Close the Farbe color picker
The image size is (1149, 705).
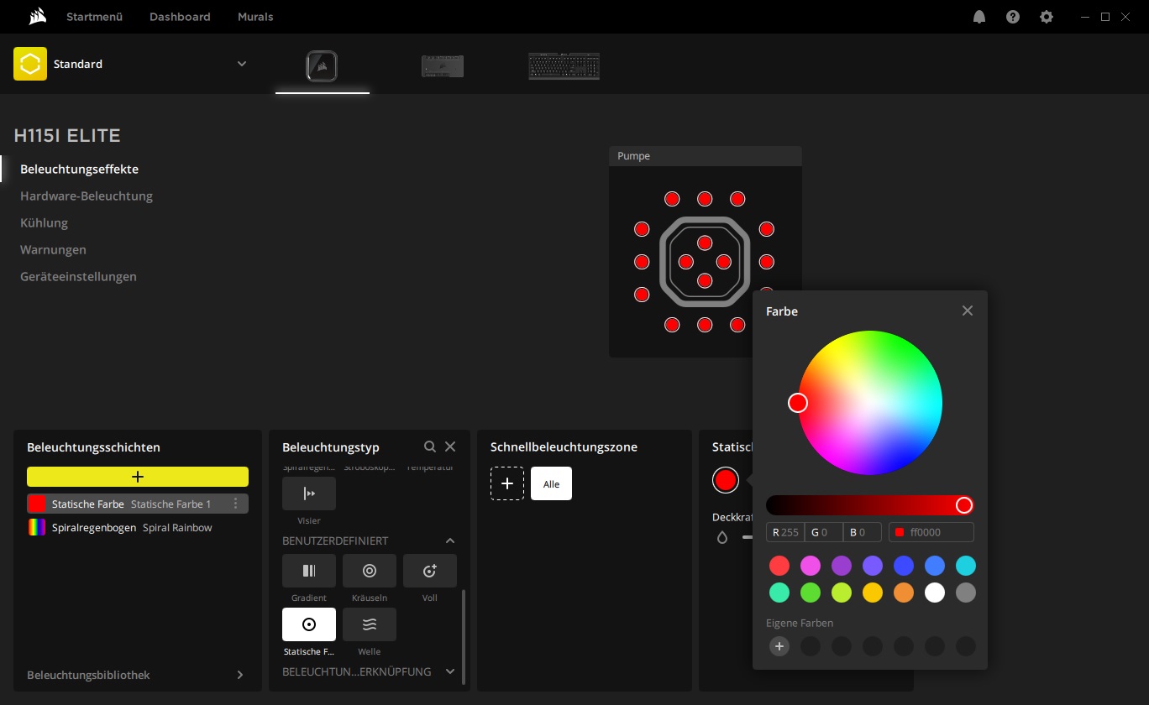[968, 311]
